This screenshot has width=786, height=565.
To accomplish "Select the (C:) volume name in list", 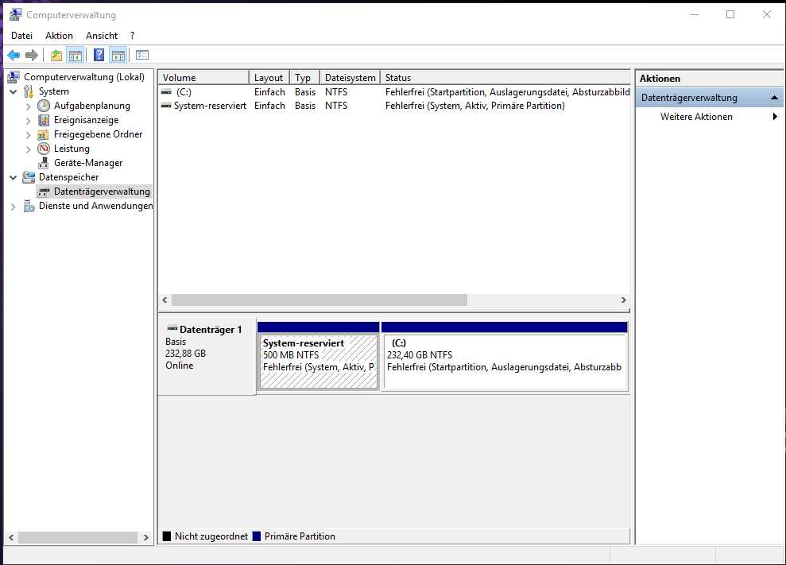I will [x=184, y=92].
